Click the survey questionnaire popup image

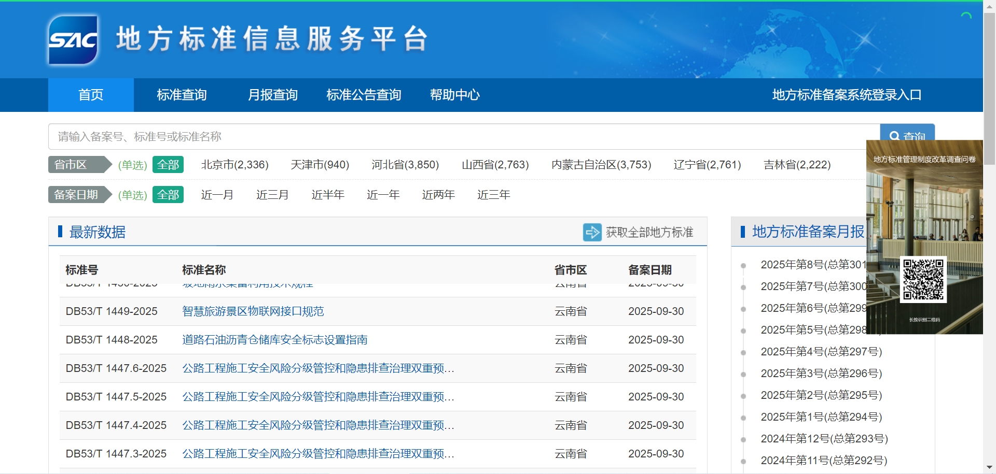tap(924, 207)
